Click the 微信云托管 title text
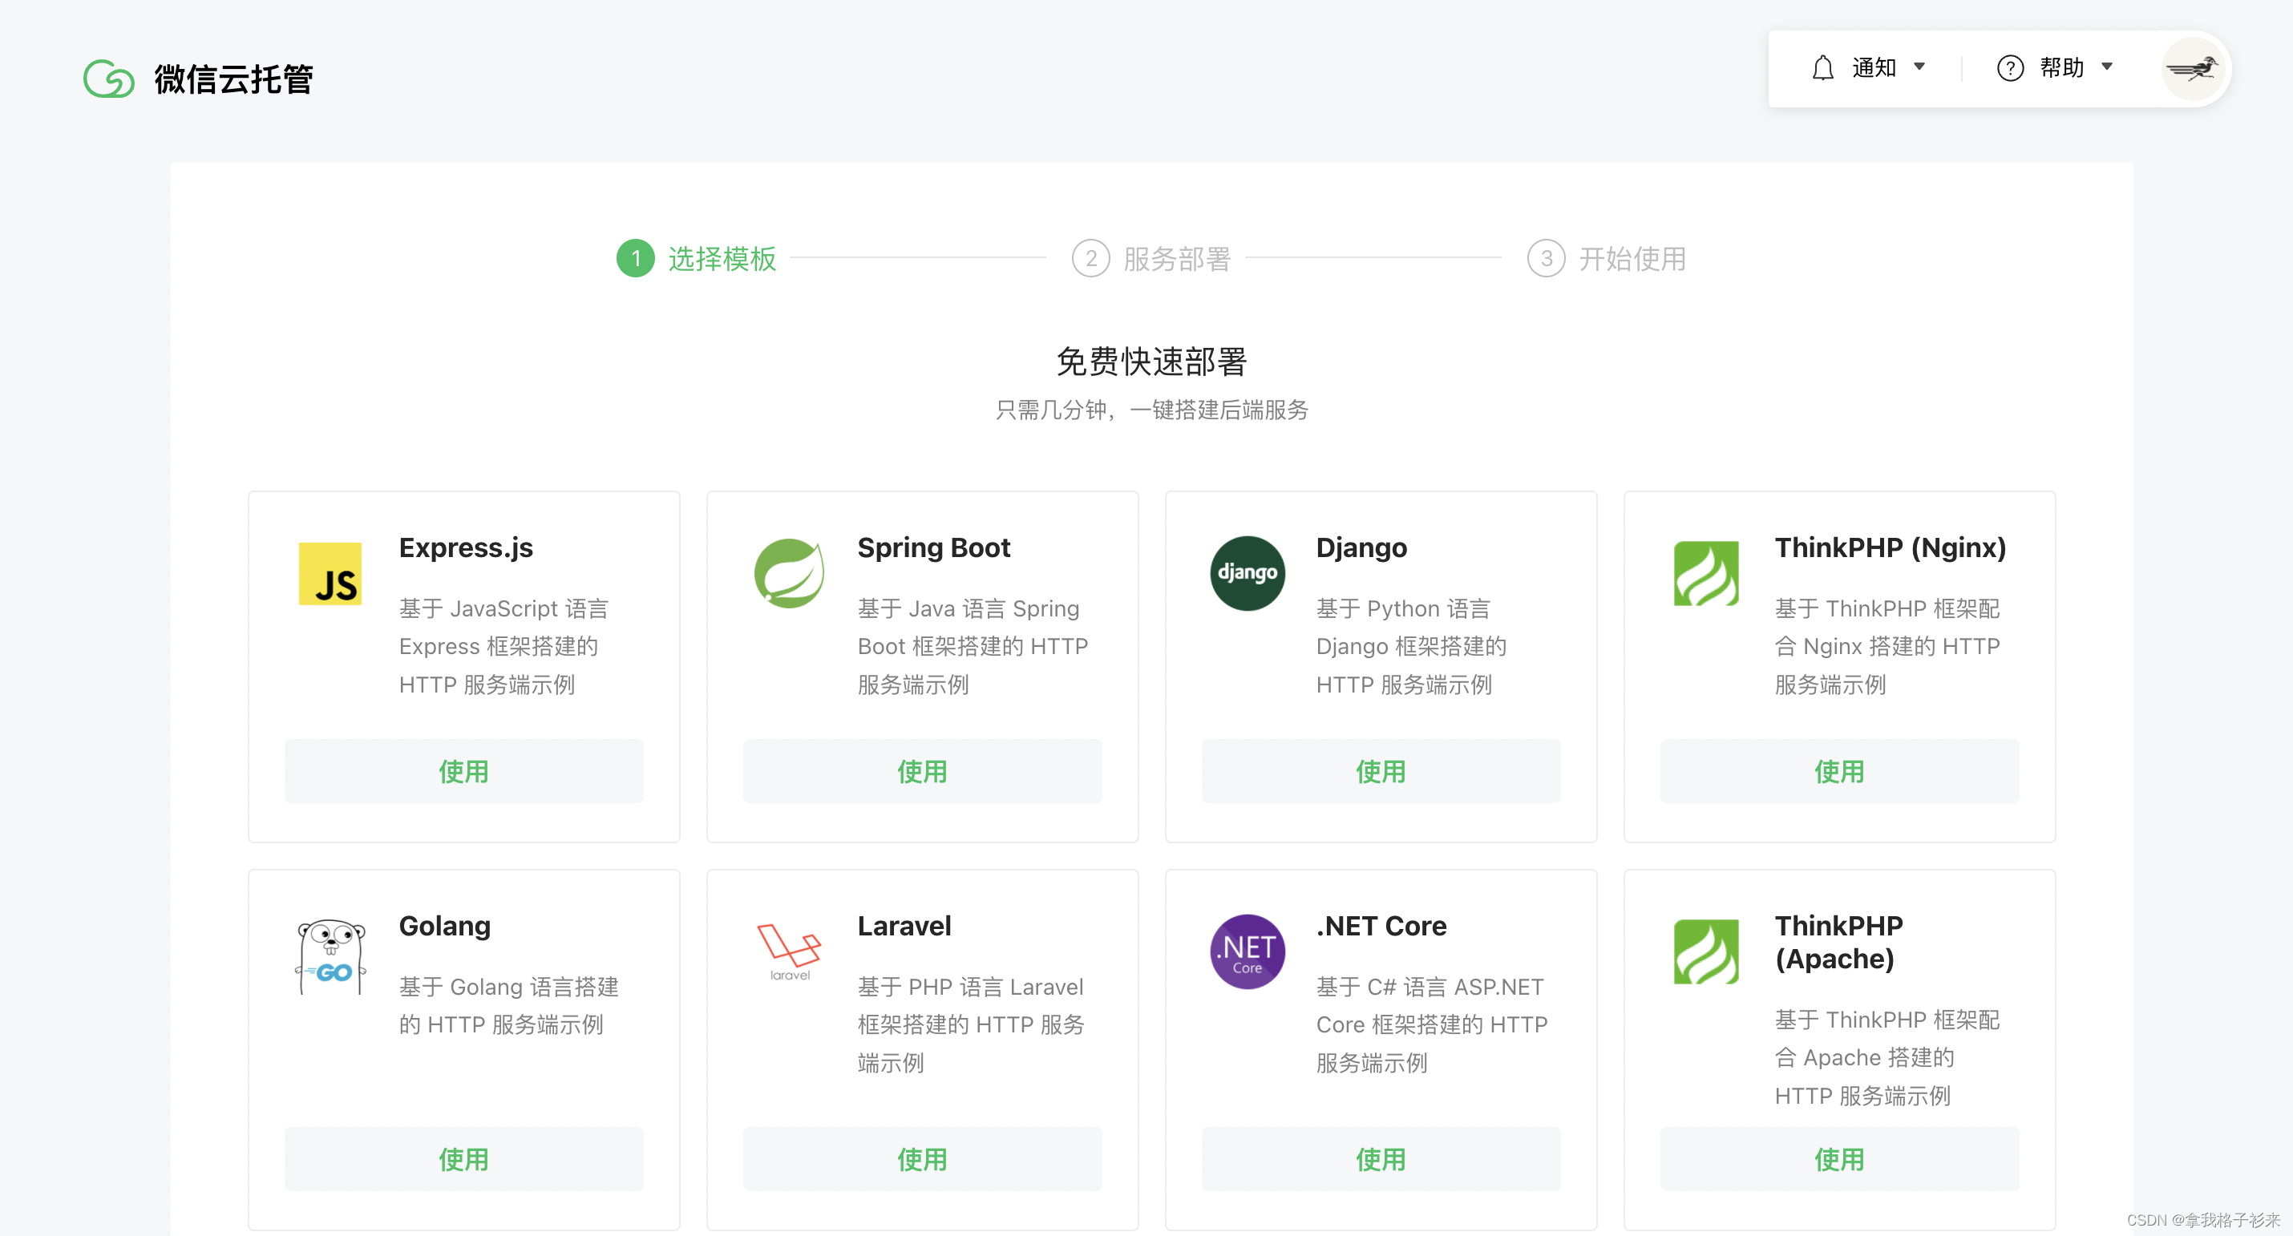The image size is (2293, 1236). click(x=234, y=79)
